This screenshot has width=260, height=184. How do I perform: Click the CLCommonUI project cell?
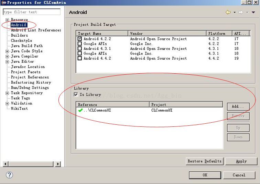point(162,110)
